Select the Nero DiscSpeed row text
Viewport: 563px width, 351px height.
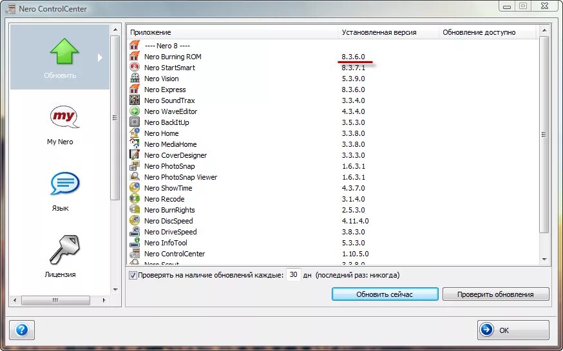pos(168,221)
